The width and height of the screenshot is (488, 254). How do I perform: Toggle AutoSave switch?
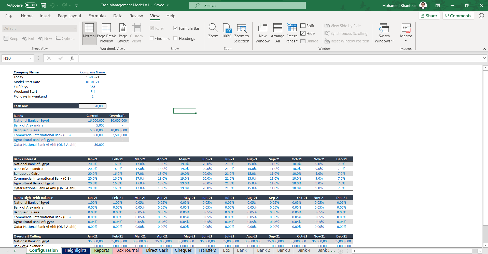coord(31,5)
